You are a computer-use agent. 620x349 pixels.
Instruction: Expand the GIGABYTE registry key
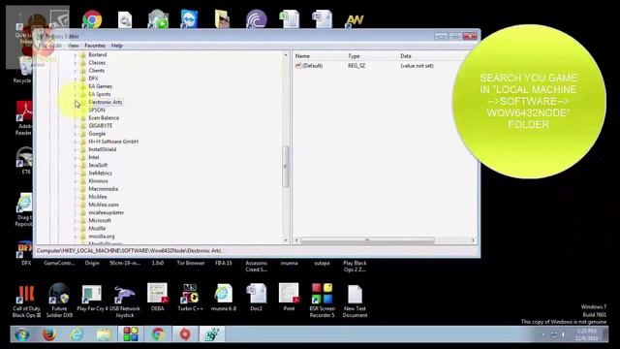point(76,126)
